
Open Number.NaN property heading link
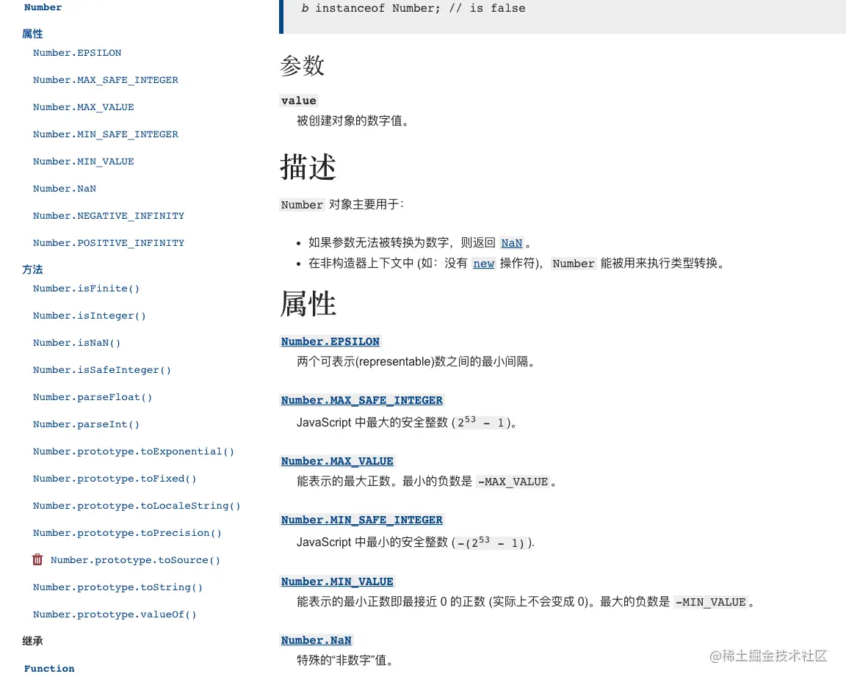[x=317, y=640]
